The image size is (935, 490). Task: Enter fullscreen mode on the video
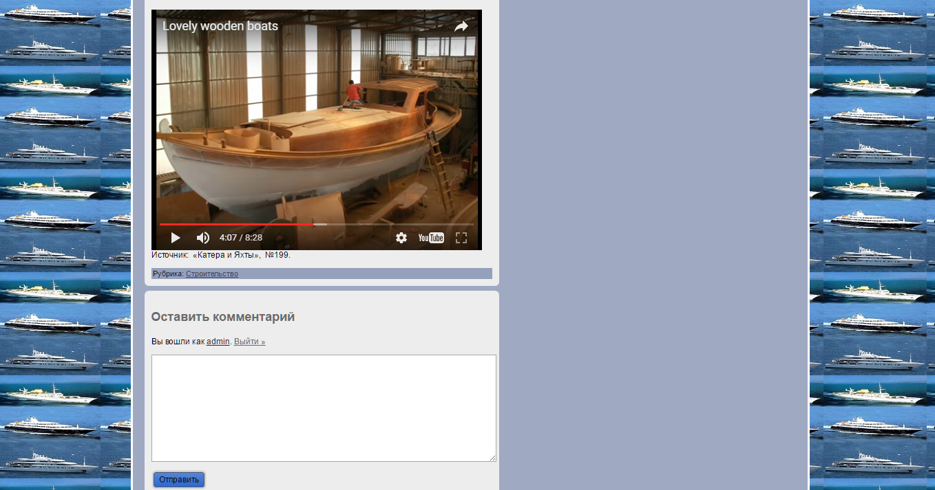pyautogui.click(x=461, y=238)
